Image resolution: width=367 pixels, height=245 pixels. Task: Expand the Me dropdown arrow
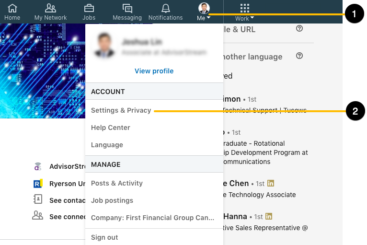click(x=208, y=17)
